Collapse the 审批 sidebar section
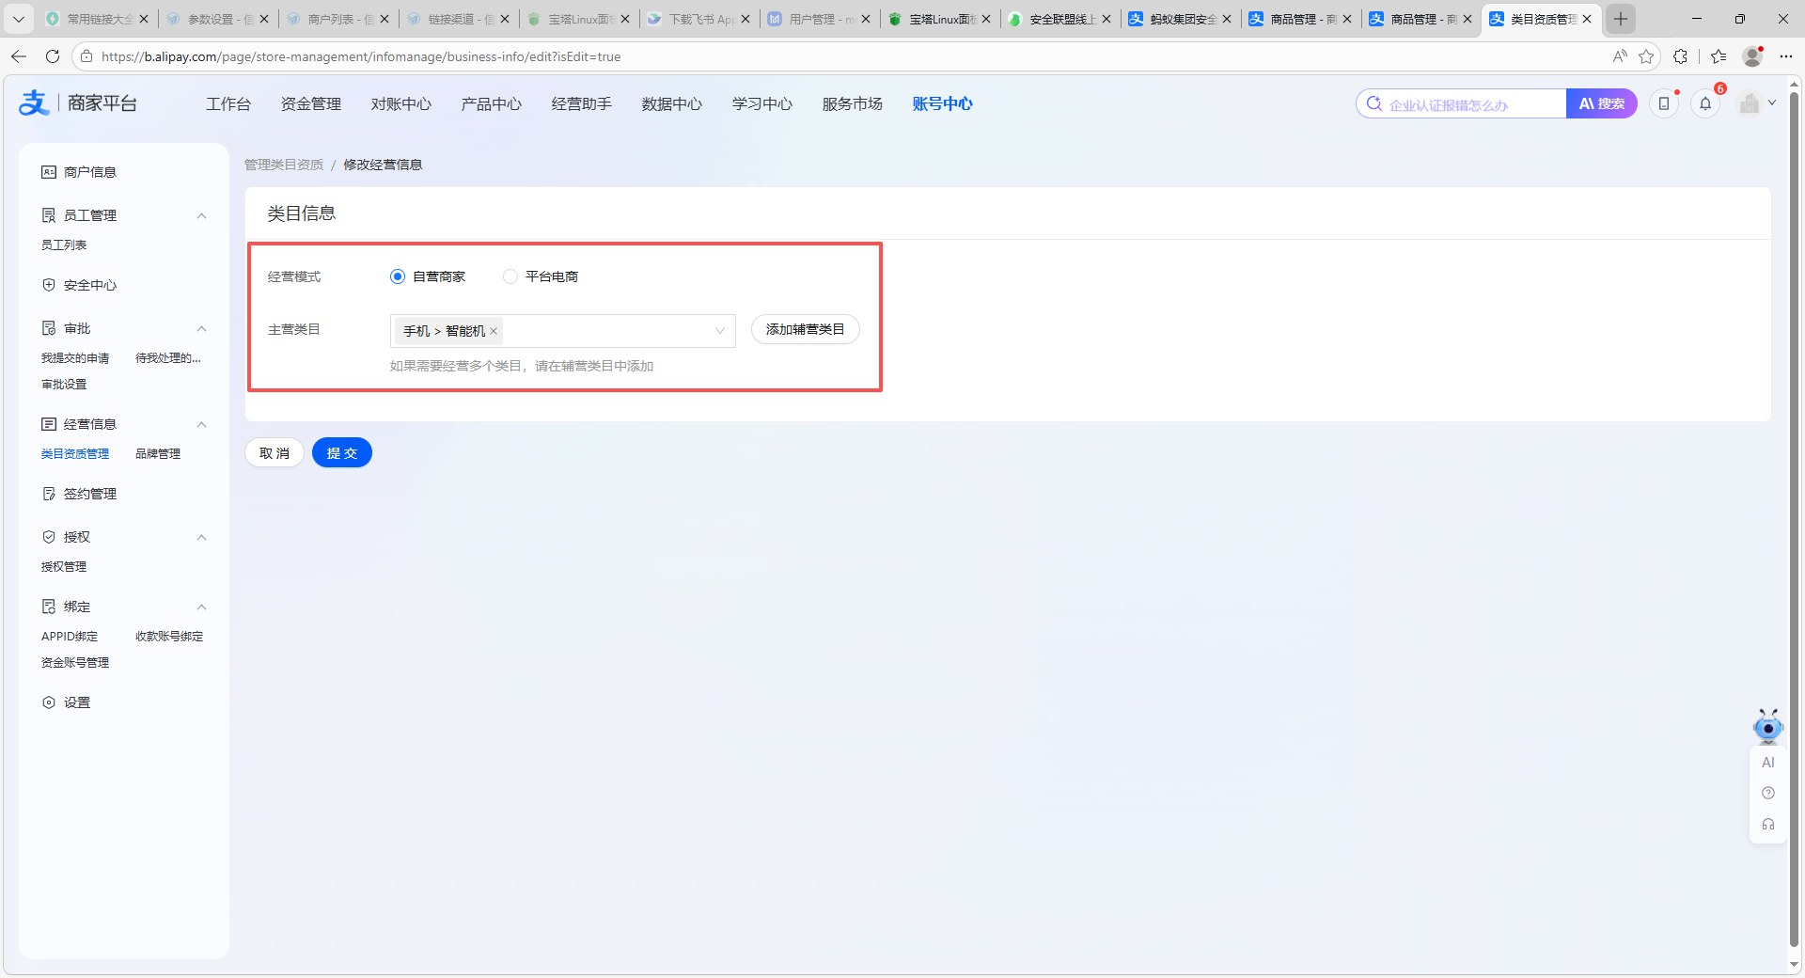Image resolution: width=1805 pixels, height=978 pixels. coord(201,328)
